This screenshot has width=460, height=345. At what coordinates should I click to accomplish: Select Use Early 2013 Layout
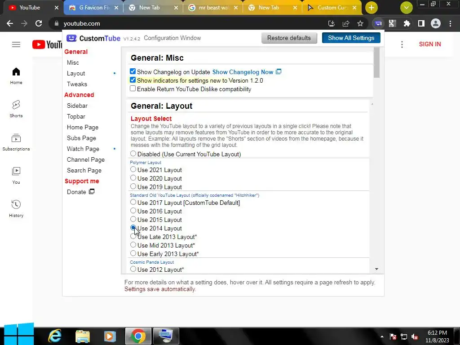[133, 253]
